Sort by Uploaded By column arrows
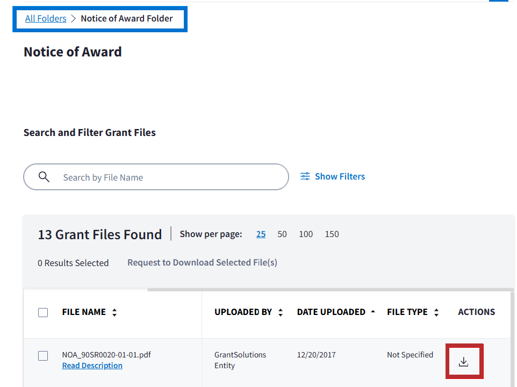Image resolution: width=517 pixels, height=387 pixels. click(x=281, y=312)
